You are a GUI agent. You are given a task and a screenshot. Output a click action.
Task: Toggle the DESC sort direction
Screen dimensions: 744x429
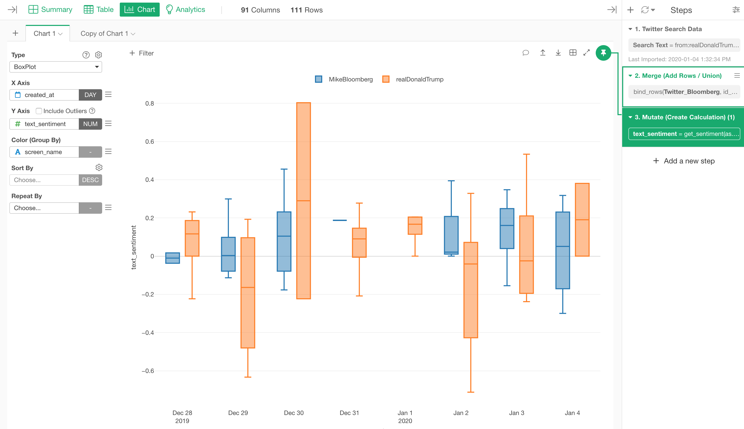pos(90,180)
